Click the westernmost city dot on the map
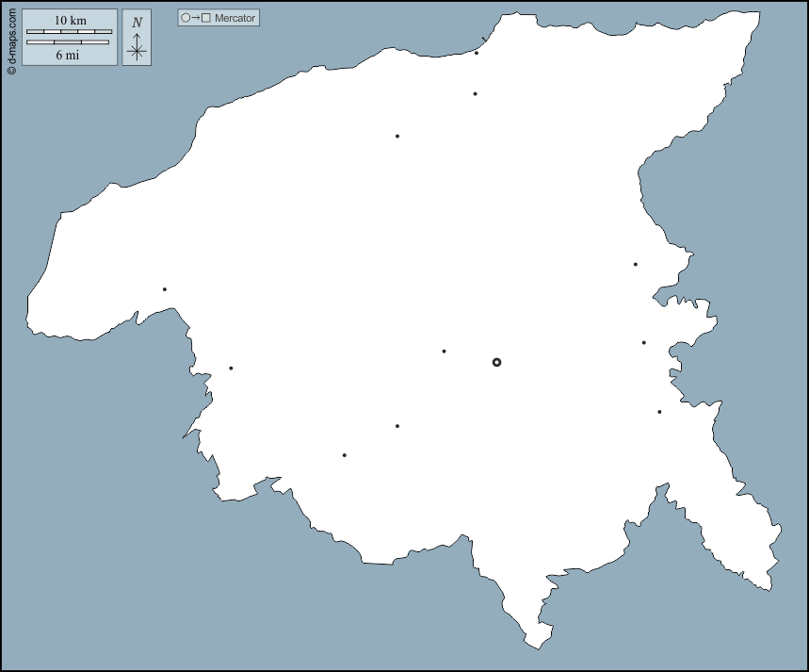809x672 pixels. (165, 289)
